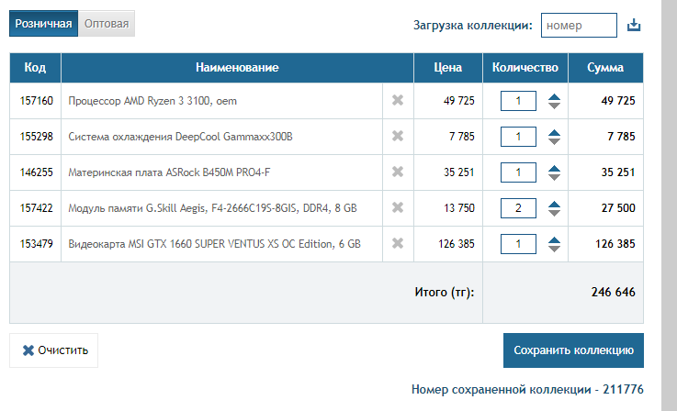This screenshot has height=411, width=677.
Task: Switch to the Розничная price tab
Action: [x=43, y=24]
